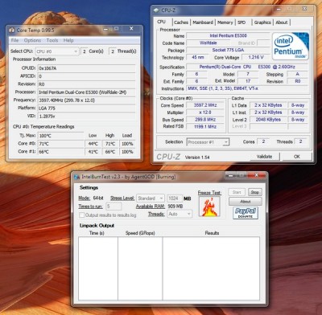Click the Times to run input field
This screenshot has width=322, height=315.
pos(114,207)
